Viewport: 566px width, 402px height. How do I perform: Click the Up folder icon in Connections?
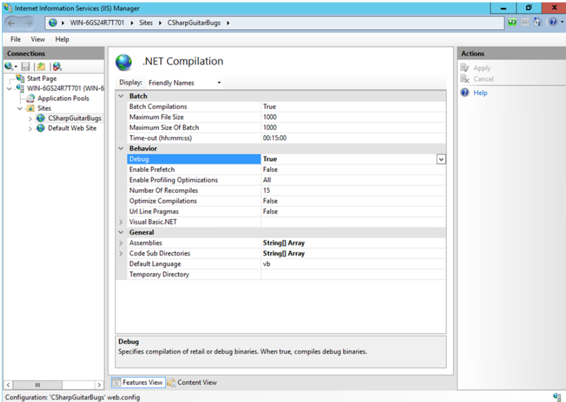(x=40, y=67)
